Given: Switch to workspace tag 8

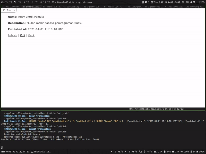Looking at the screenshot, I should 41,2.
